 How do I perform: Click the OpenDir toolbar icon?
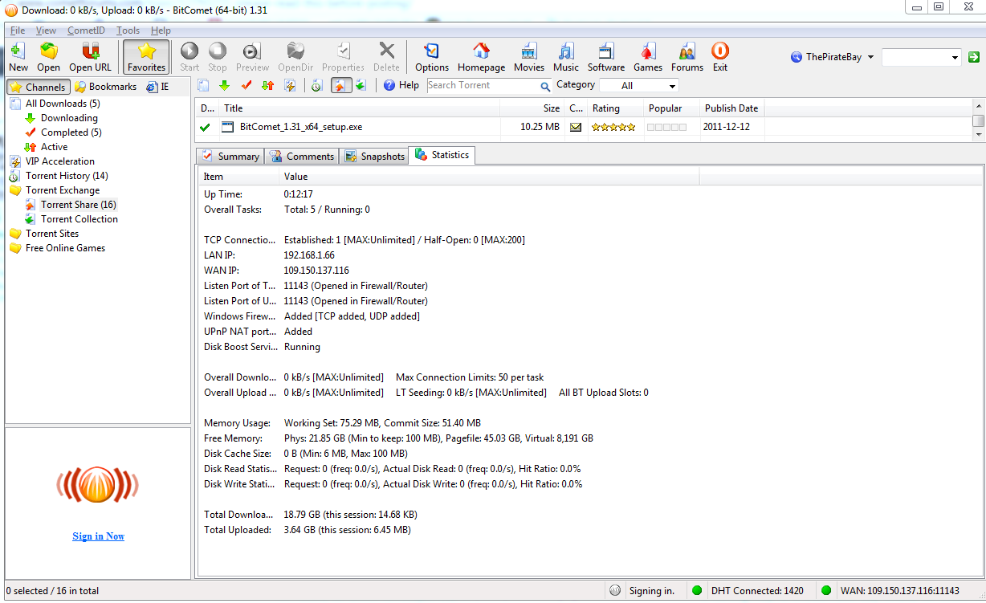click(295, 57)
